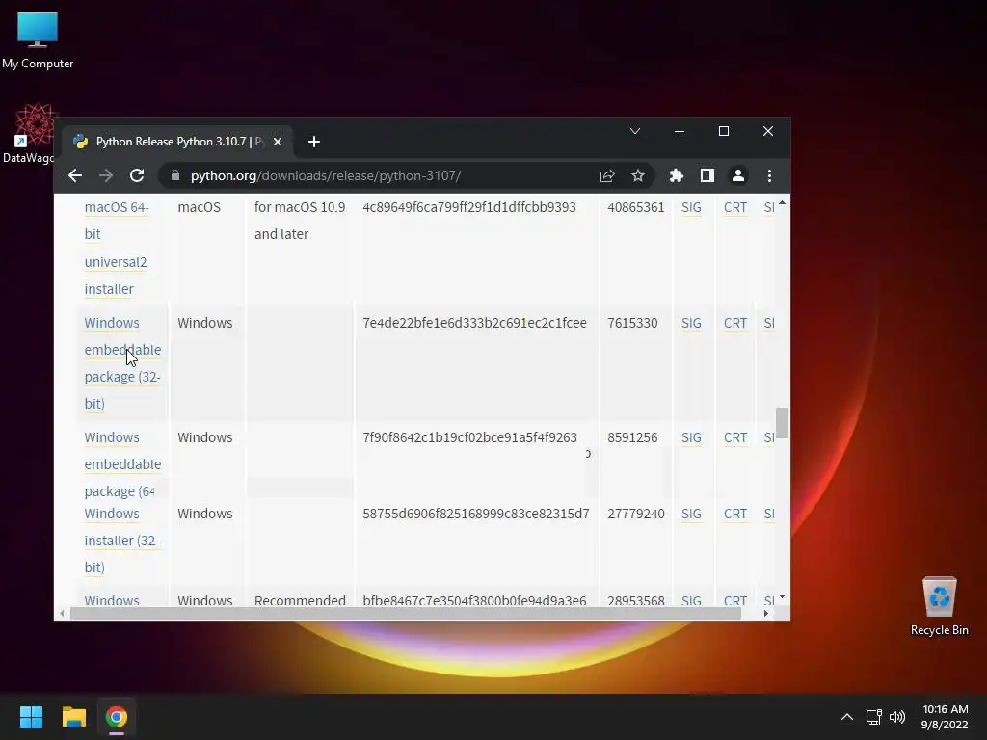The image size is (987, 740).
Task: Click the horizontal scroll left arrow
Action: [x=62, y=613]
